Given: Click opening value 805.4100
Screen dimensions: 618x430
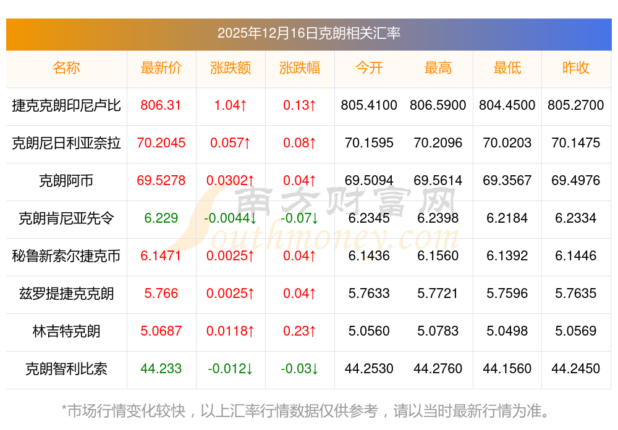Looking at the screenshot, I should tap(369, 105).
